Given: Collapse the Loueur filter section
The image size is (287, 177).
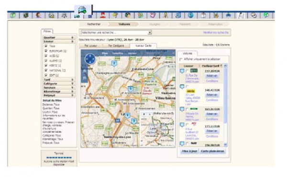Looking at the screenshot, I should pos(59,41).
